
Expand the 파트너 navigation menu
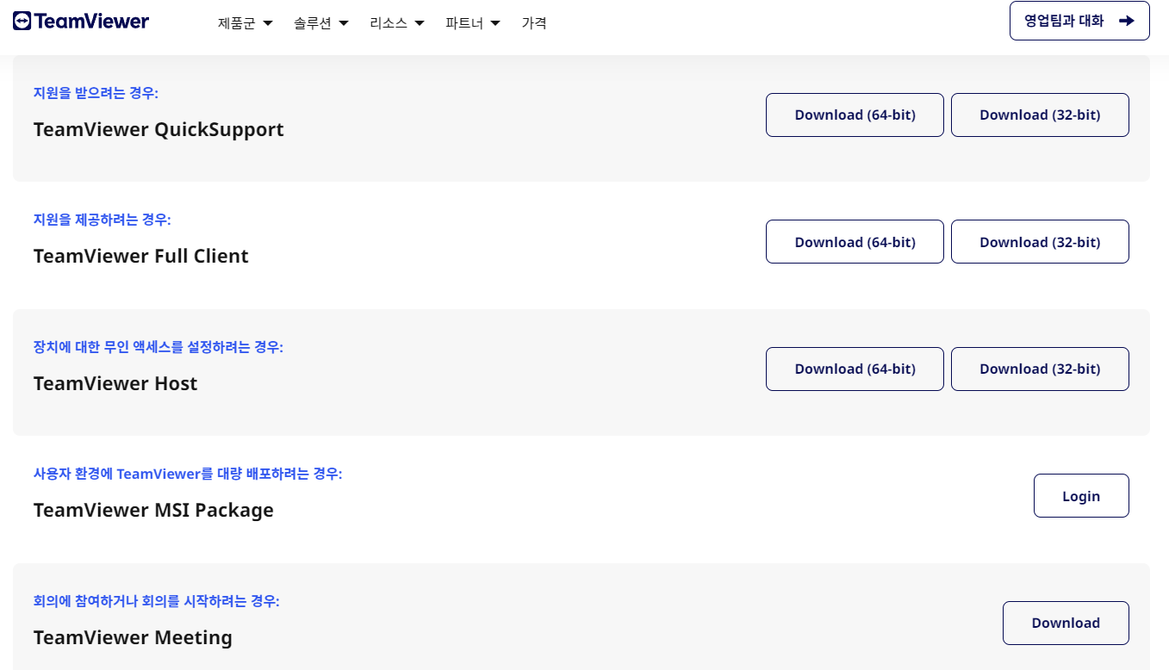coord(473,23)
